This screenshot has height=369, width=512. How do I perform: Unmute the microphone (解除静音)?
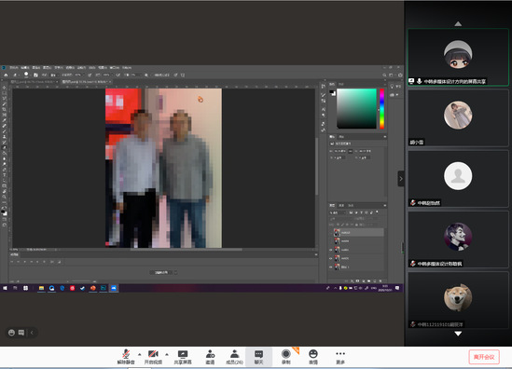126,357
